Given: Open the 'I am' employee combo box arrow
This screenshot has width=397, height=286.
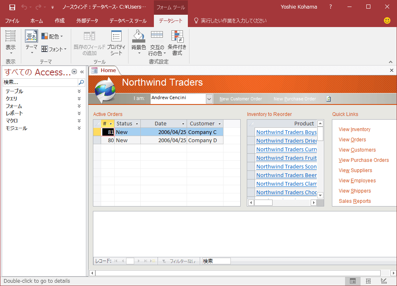Looking at the screenshot, I should (x=209, y=99).
